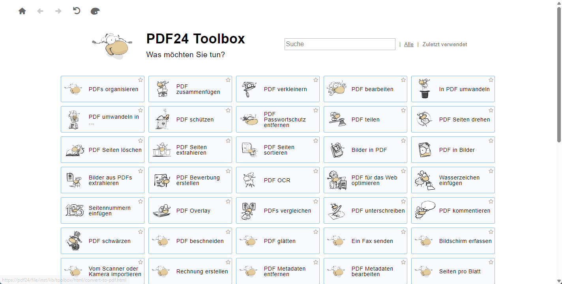The width and height of the screenshot is (562, 284).
Task: Open Rechnung erstellen tool
Action: tap(190, 271)
